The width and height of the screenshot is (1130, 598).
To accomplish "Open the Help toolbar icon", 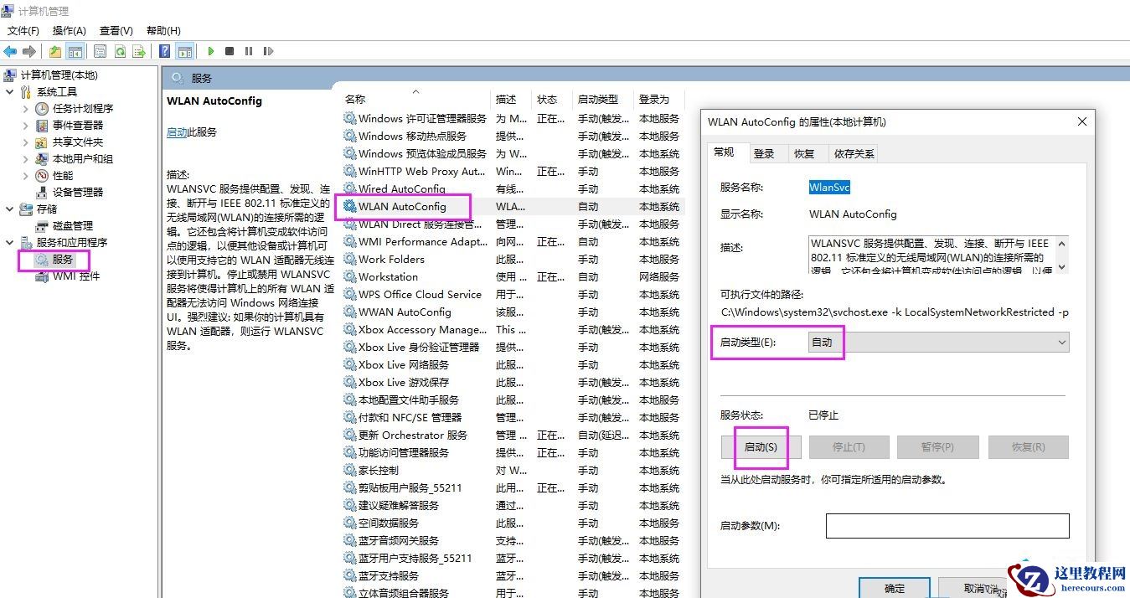I will [x=164, y=50].
